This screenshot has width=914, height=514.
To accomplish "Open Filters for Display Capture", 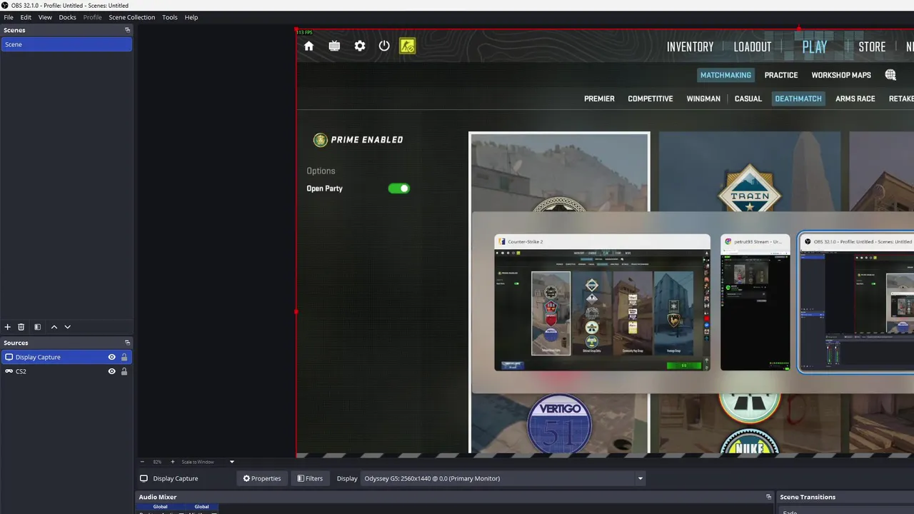I will [x=310, y=478].
